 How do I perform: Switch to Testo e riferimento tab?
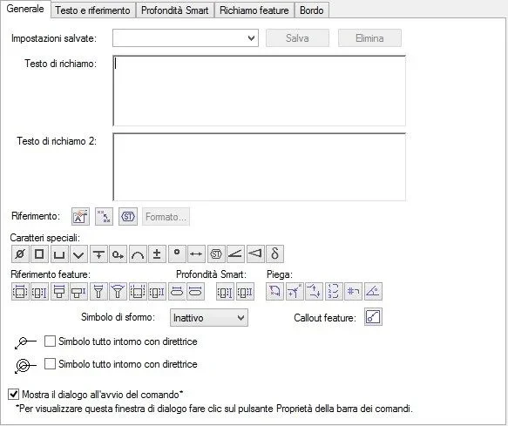click(92, 10)
